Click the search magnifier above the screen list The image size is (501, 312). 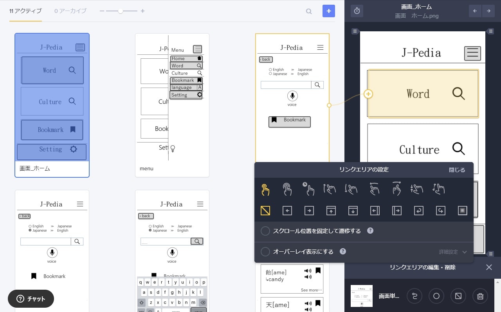coord(309,11)
